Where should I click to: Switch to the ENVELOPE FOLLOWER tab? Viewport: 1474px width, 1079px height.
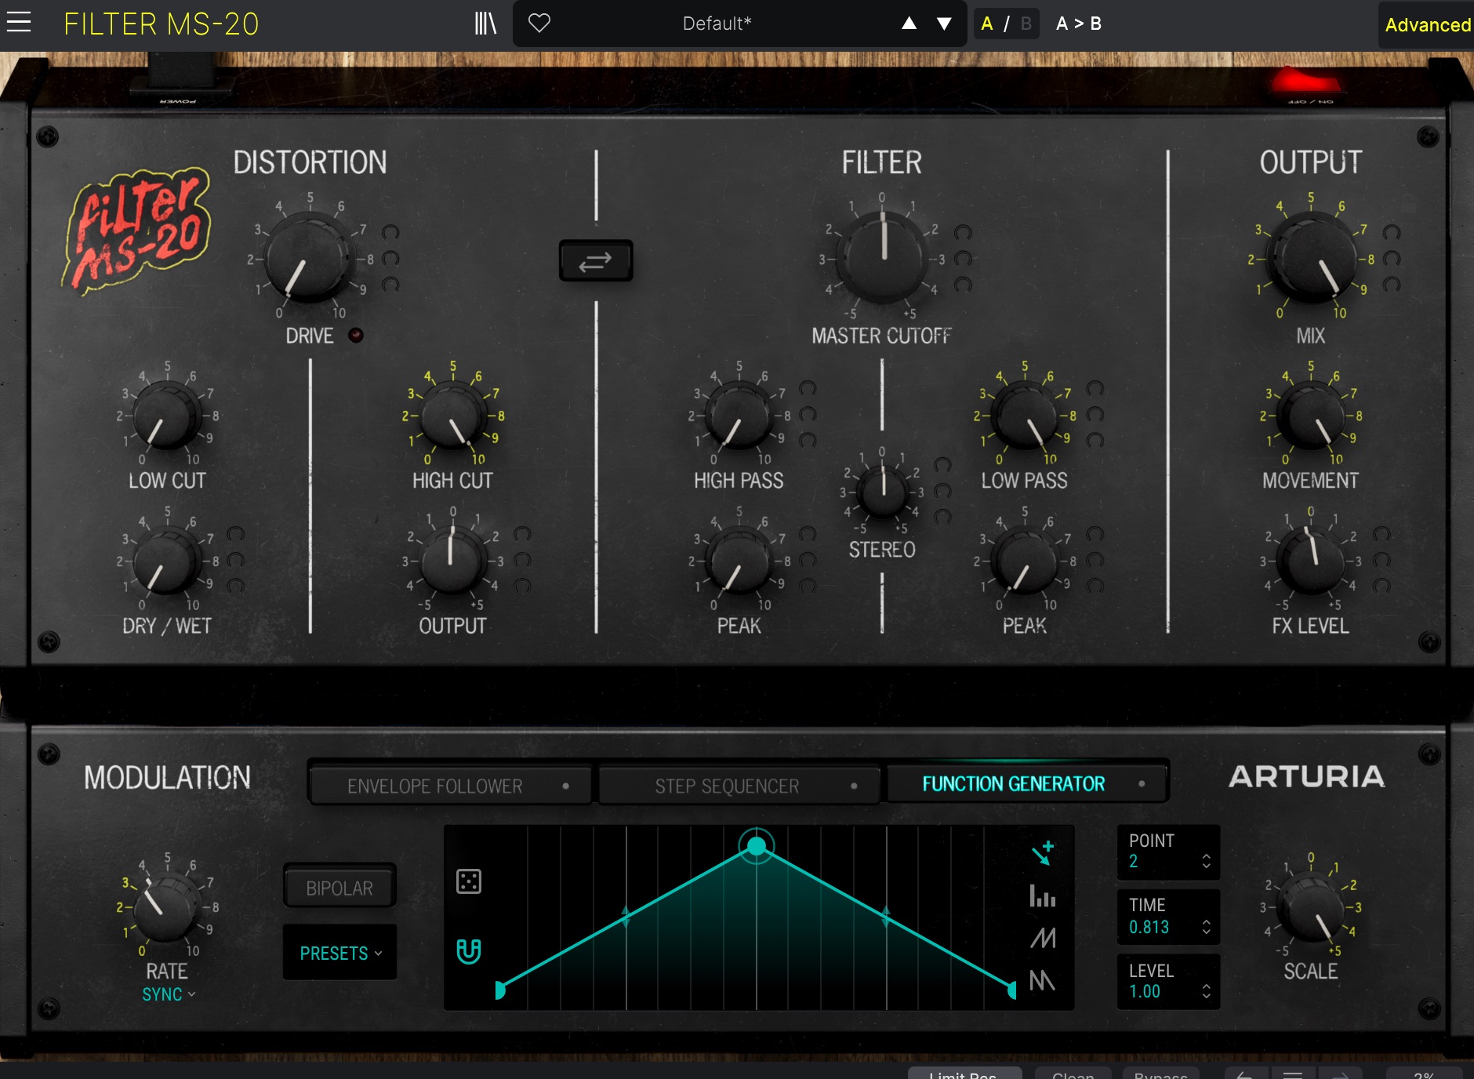pos(450,786)
